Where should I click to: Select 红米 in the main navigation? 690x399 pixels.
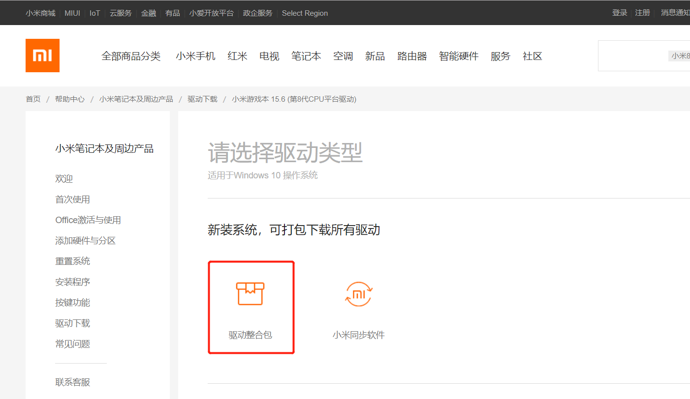point(238,56)
